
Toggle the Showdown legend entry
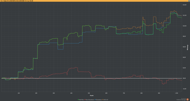(x=98, y=100)
